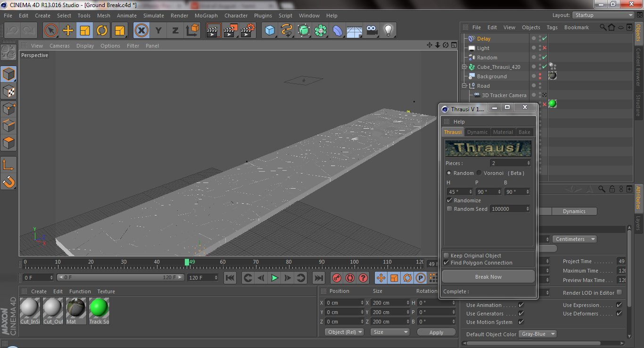Screen dimensions: 644x348
Task: Open the viewport Cameras menu
Action: (59, 46)
